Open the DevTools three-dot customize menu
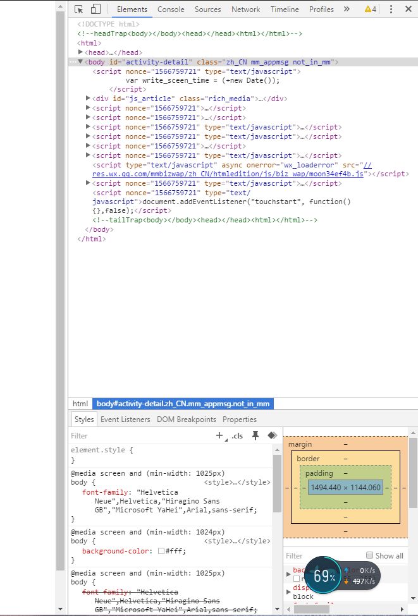The image size is (418, 616). [390, 9]
